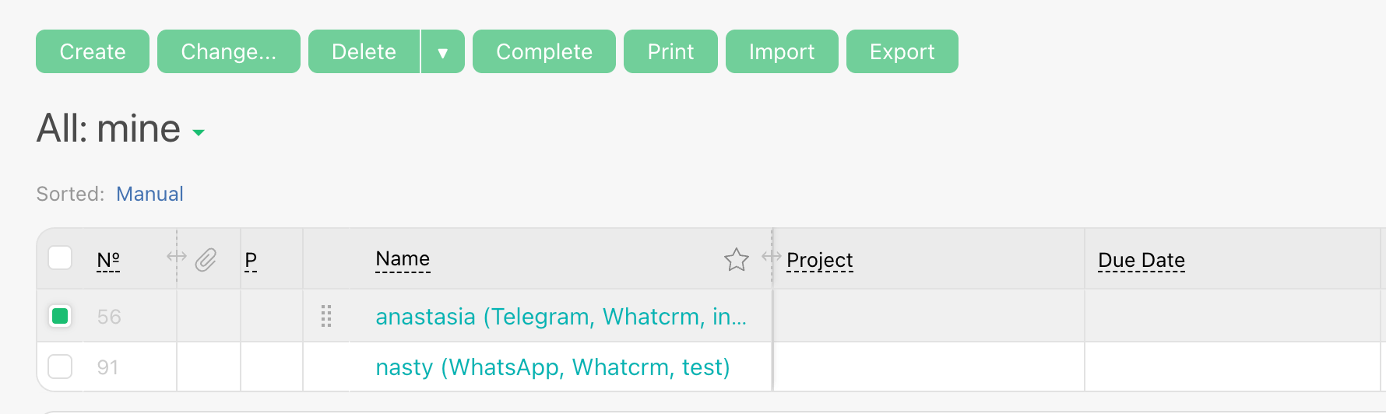Click the Export button
Viewport: 1386px width, 414px height.
point(902,52)
